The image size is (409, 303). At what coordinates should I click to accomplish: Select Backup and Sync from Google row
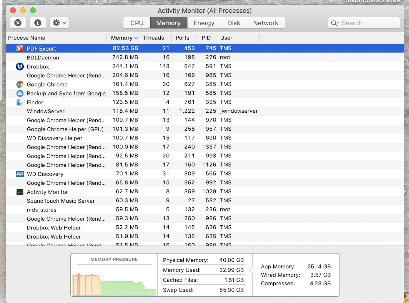tap(205, 93)
